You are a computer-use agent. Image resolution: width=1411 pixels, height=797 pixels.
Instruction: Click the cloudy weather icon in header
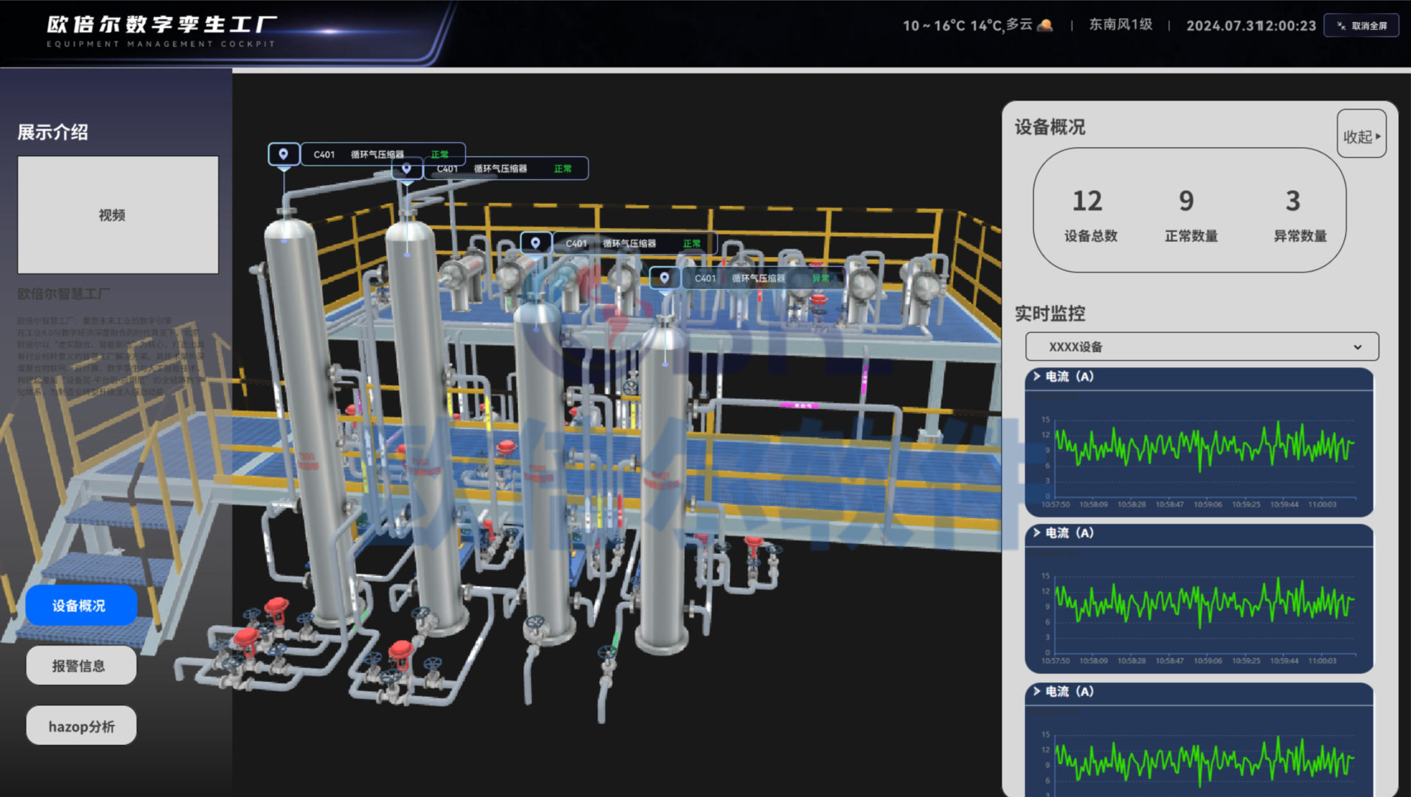[1045, 25]
